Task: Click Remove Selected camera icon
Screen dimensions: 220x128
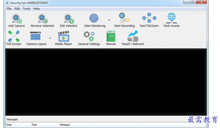Action: pos(42,18)
